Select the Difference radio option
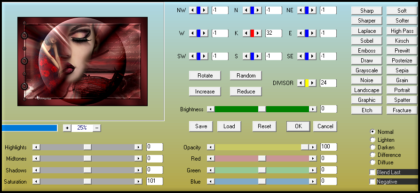 pyautogui.click(x=373, y=155)
